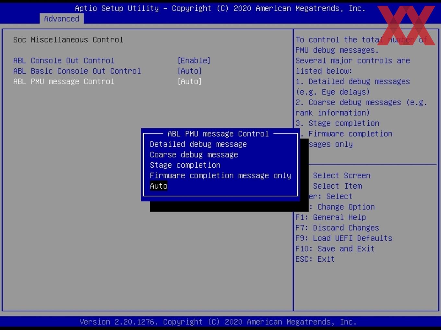This screenshot has width=441, height=330.
Task: Click ESC: Exit hint
Action: [315, 259]
